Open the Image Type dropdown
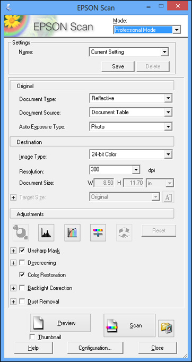Viewport: 192px width, 362px height. (x=130, y=154)
